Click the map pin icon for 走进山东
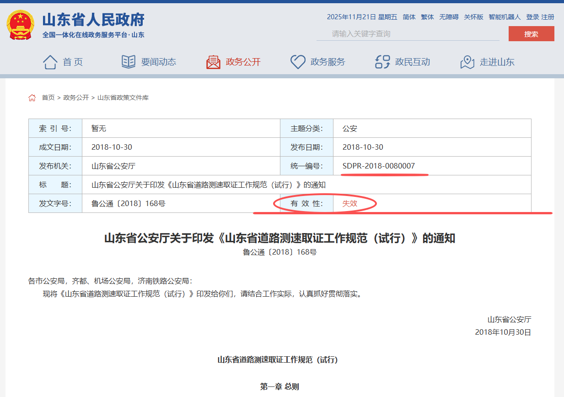564x397 pixels. (x=467, y=62)
